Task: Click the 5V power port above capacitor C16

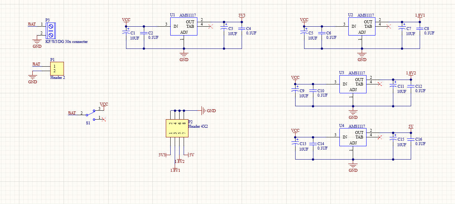Action: pos(411,127)
